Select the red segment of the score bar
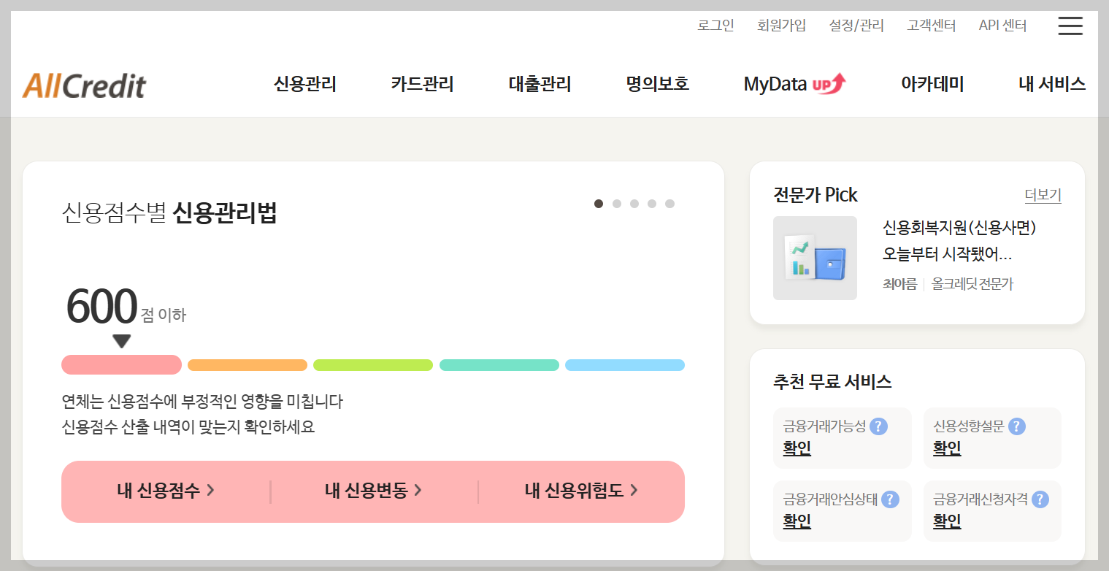Screen dimensions: 1109x571 coord(121,364)
